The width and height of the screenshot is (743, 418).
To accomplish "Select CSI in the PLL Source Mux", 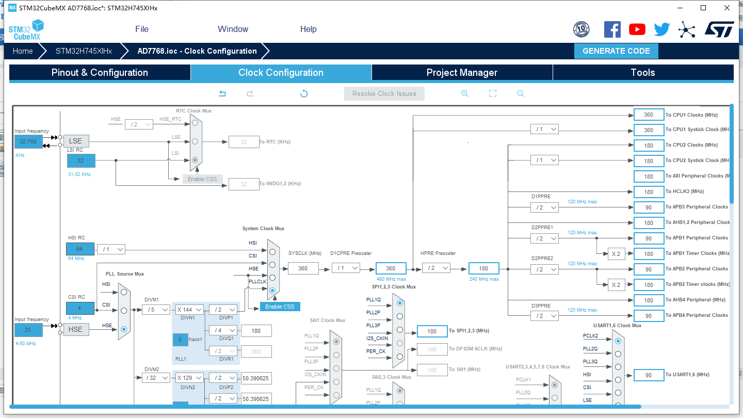I will coord(123,310).
